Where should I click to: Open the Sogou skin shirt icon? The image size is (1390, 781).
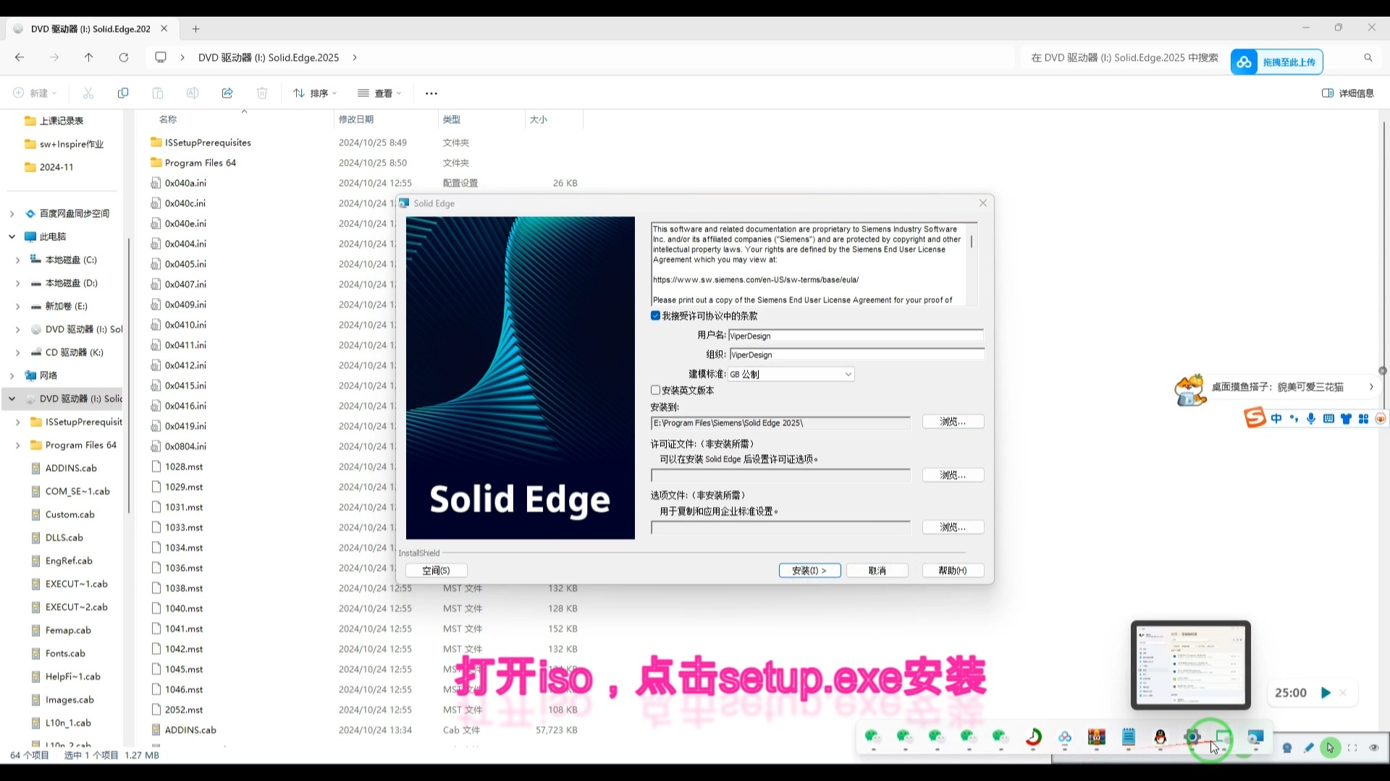[x=1346, y=419]
